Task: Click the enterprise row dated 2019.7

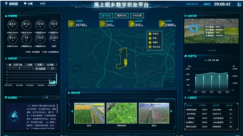Action: click(211, 114)
